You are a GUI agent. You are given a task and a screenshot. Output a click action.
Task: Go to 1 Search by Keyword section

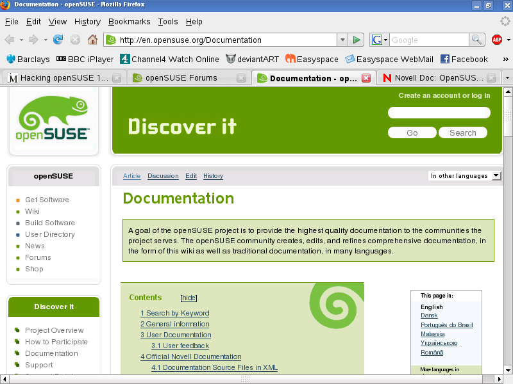pos(174,313)
